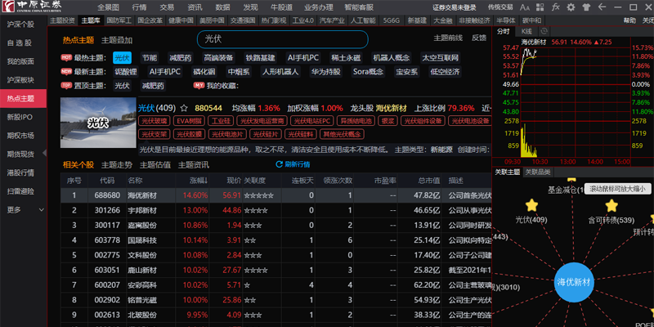Click 证券交易未登录 login status
The width and height of the screenshot is (654, 327).
click(455, 7)
